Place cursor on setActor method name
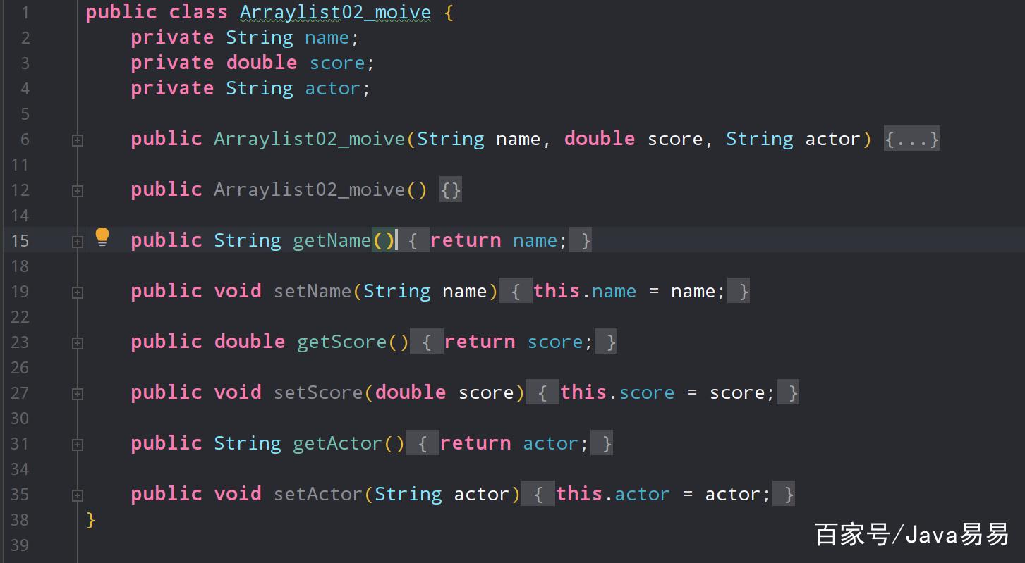This screenshot has height=563, width=1025. coord(318,495)
